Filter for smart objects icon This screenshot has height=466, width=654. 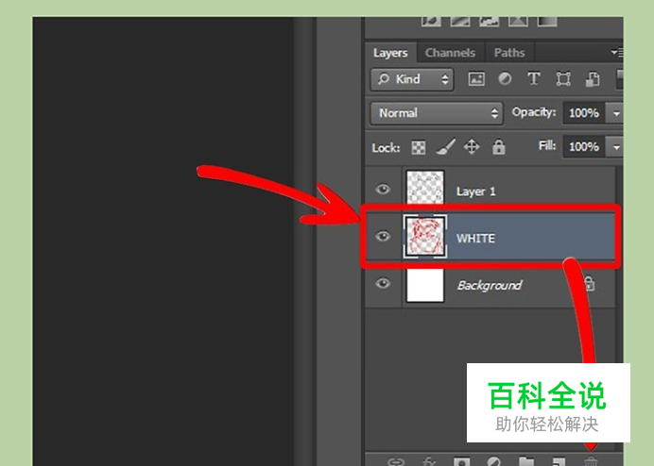tap(593, 78)
